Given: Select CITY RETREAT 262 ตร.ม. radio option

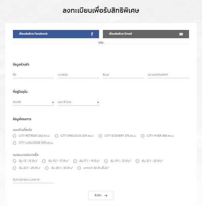Looking at the screenshot, I should pos(14,136).
